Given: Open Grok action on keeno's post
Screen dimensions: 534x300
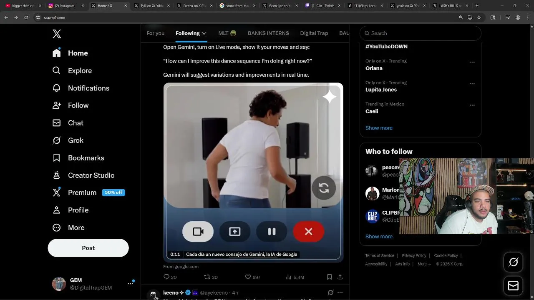Looking at the screenshot, I should pyautogui.click(x=330, y=292).
